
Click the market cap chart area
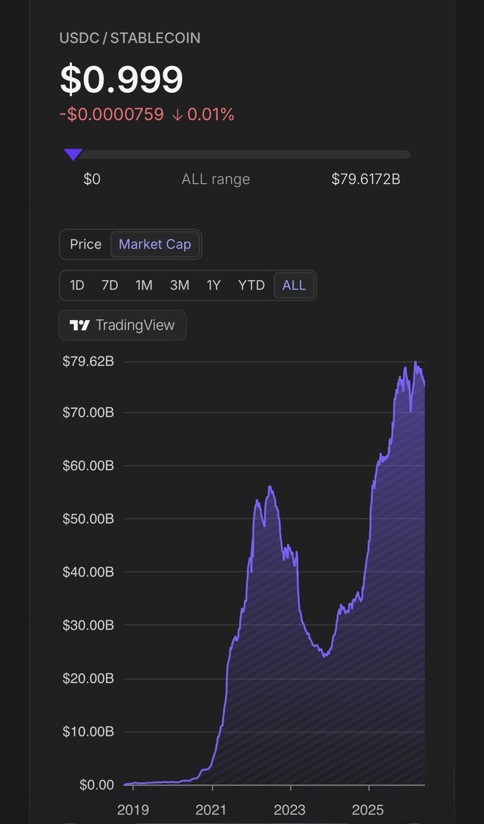tap(275, 573)
